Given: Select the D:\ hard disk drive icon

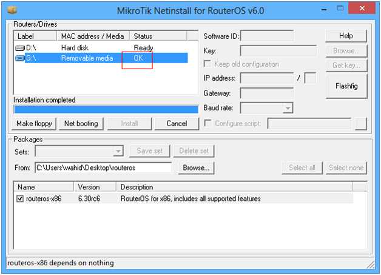Looking at the screenshot, I should 20,48.
